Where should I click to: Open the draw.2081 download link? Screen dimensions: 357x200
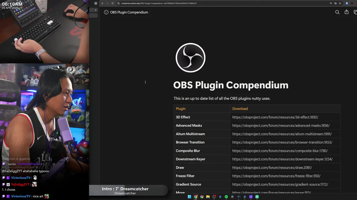click(x=272, y=167)
